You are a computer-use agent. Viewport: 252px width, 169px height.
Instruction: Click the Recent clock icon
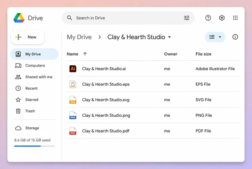18,88
